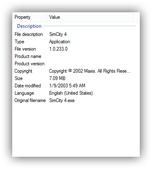Select the Product name row label
Image resolution: width=152 pixels, height=169 pixels.
click(28, 56)
